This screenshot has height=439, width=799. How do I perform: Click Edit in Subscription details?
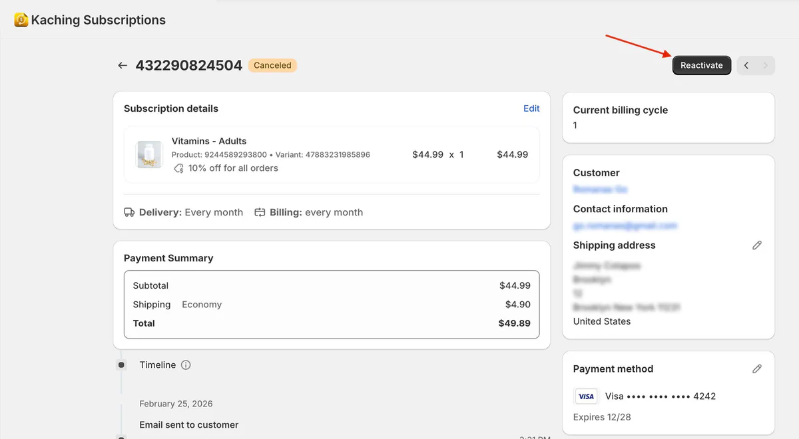531,108
